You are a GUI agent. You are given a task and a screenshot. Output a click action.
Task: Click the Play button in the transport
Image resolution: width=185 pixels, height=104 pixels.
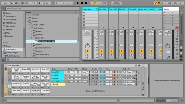78,3
